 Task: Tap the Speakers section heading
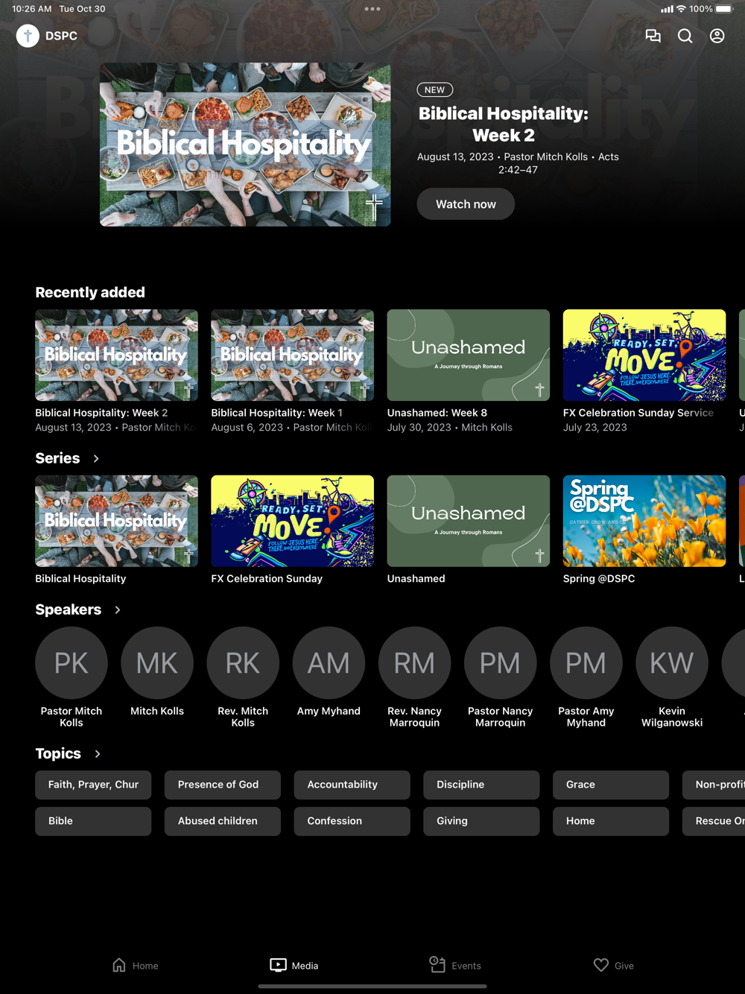pos(68,610)
